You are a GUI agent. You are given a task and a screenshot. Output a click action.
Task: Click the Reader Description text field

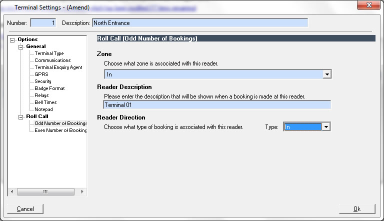217,105
